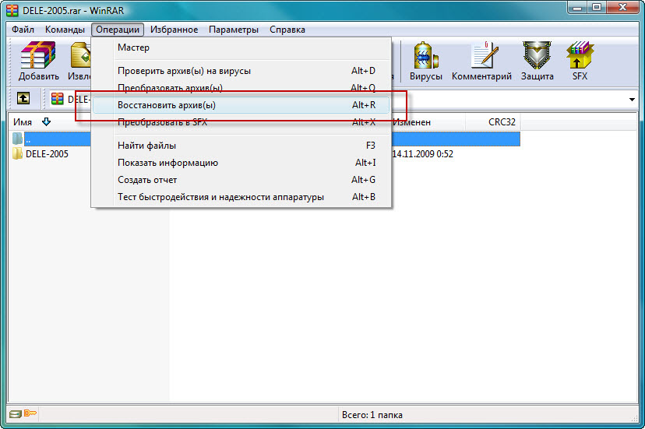Expand the address bar path dropdown
Screen dimensions: 645x429
(632, 100)
